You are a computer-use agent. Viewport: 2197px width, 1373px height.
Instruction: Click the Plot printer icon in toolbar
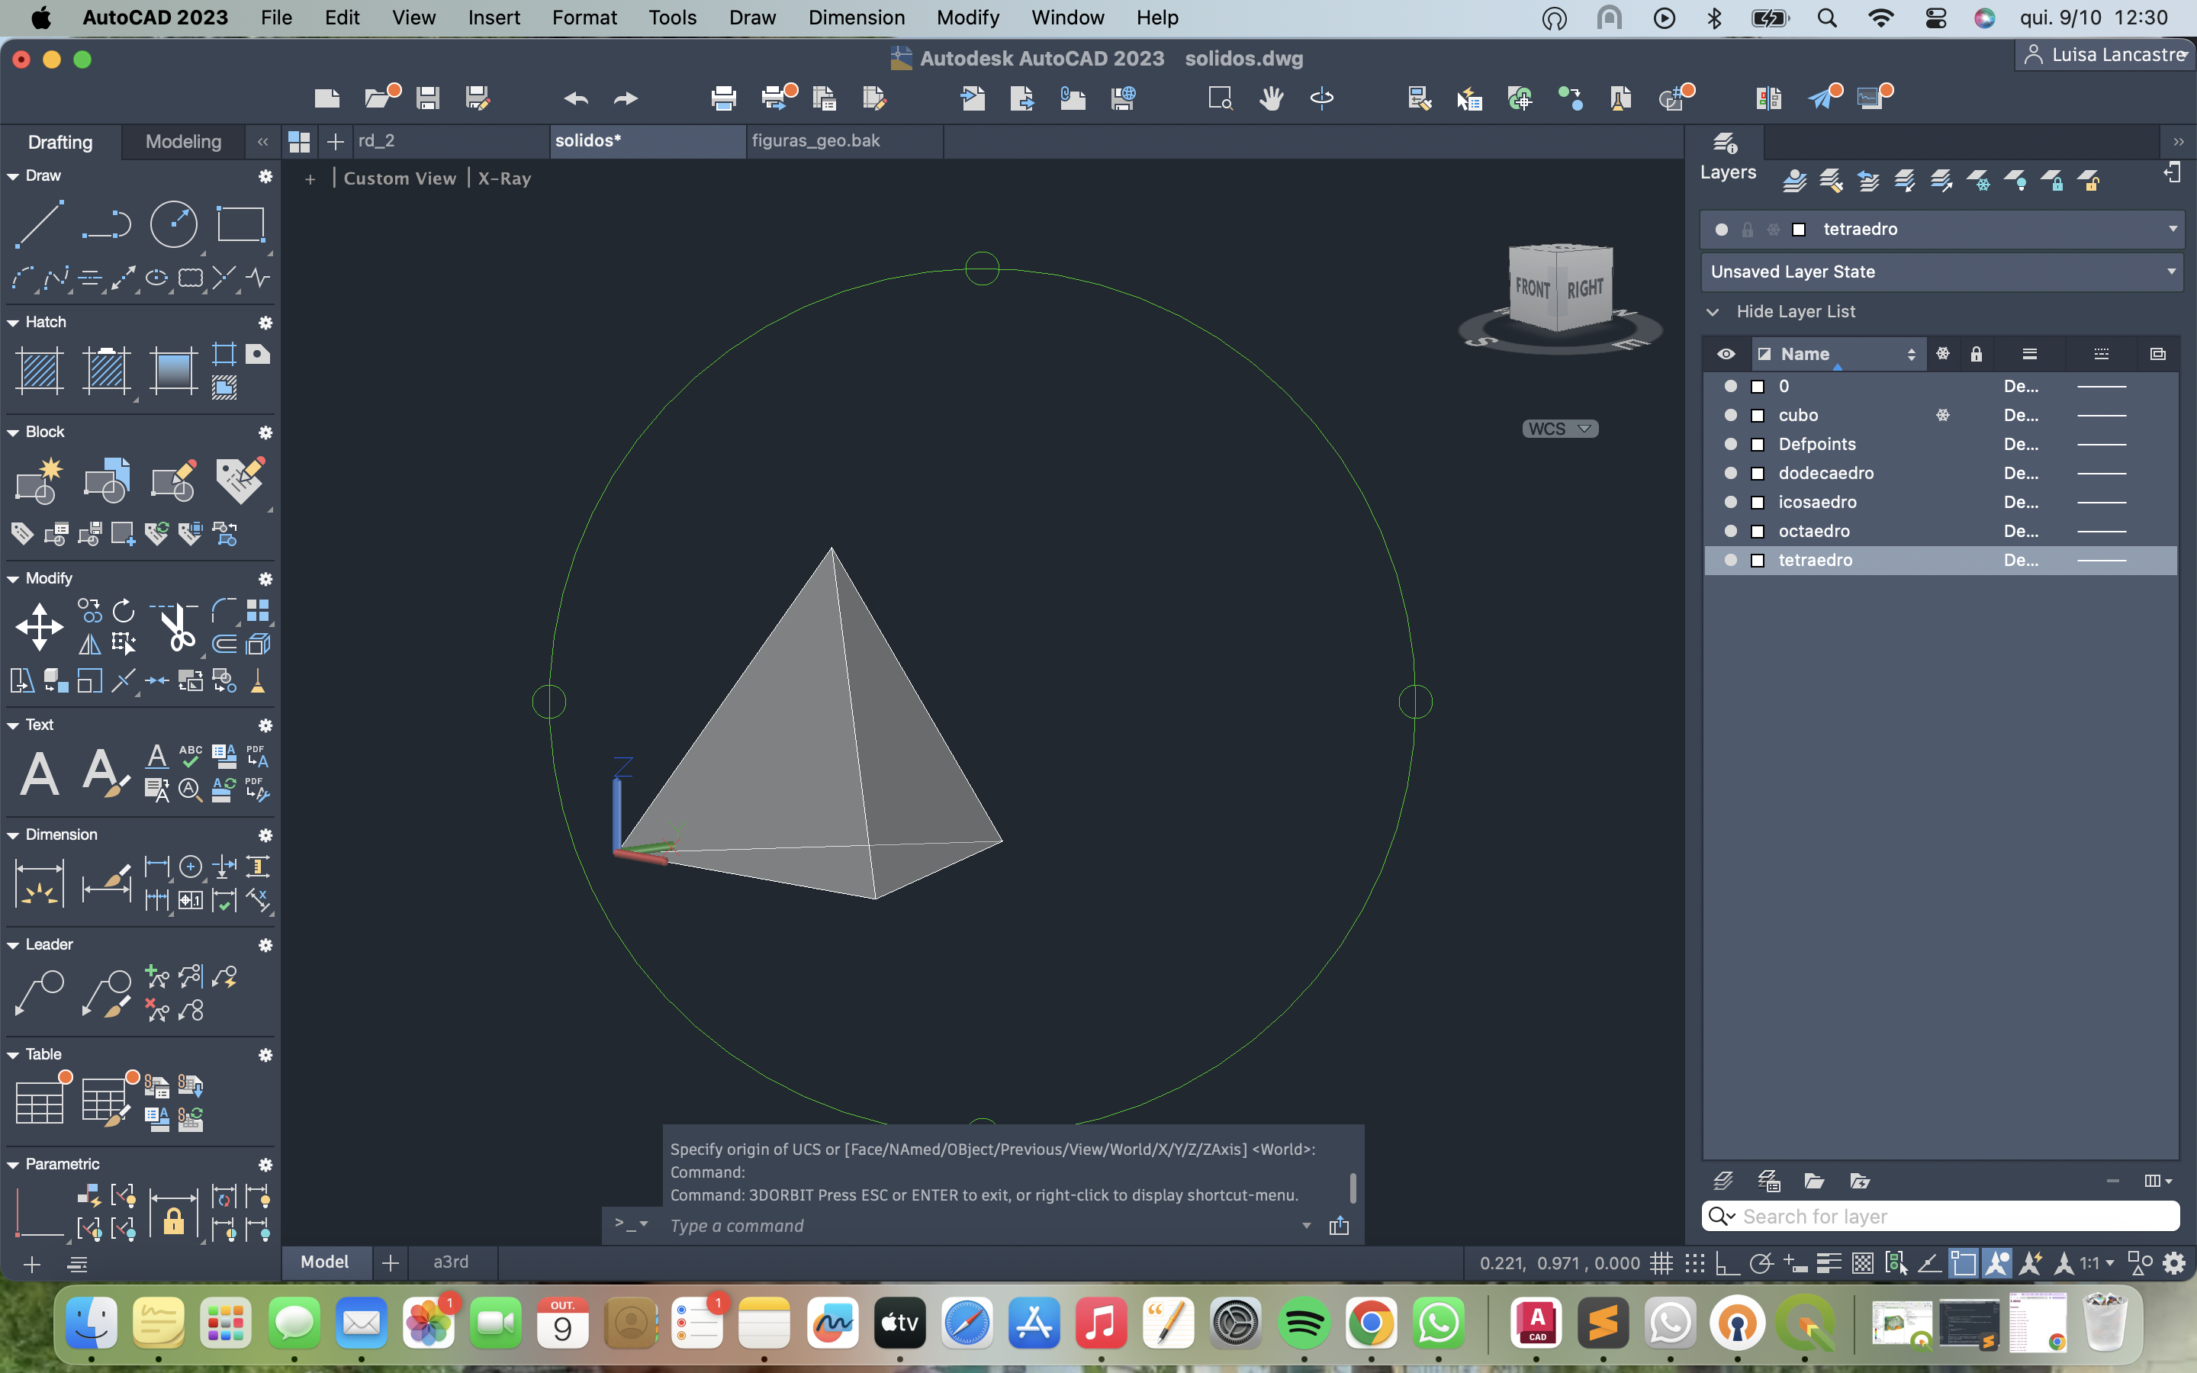pyautogui.click(x=723, y=98)
